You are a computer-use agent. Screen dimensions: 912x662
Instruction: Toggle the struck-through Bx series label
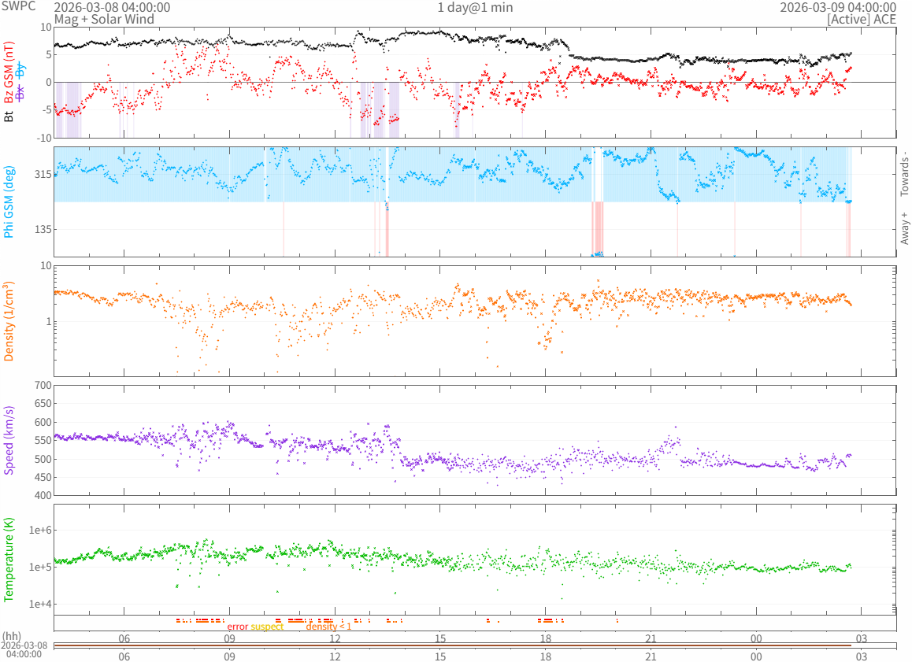tap(20, 93)
